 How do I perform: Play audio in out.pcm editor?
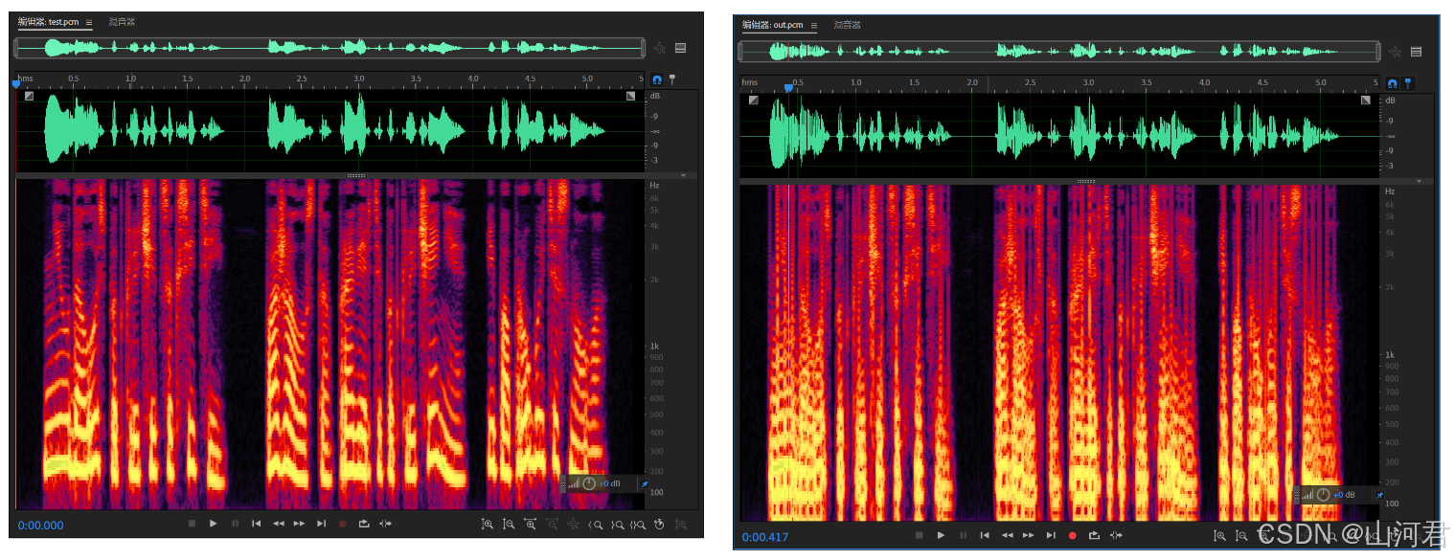pyautogui.click(x=941, y=536)
